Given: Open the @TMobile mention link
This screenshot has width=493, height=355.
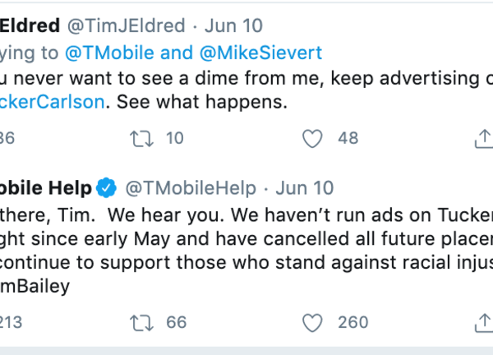Looking at the screenshot, I should [x=94, y=53].
